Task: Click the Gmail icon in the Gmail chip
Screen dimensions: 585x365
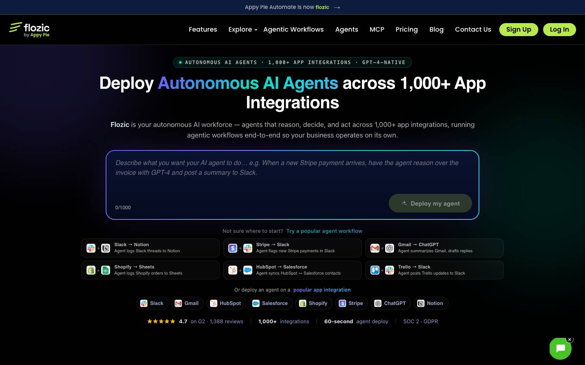Action: point(178,303)
